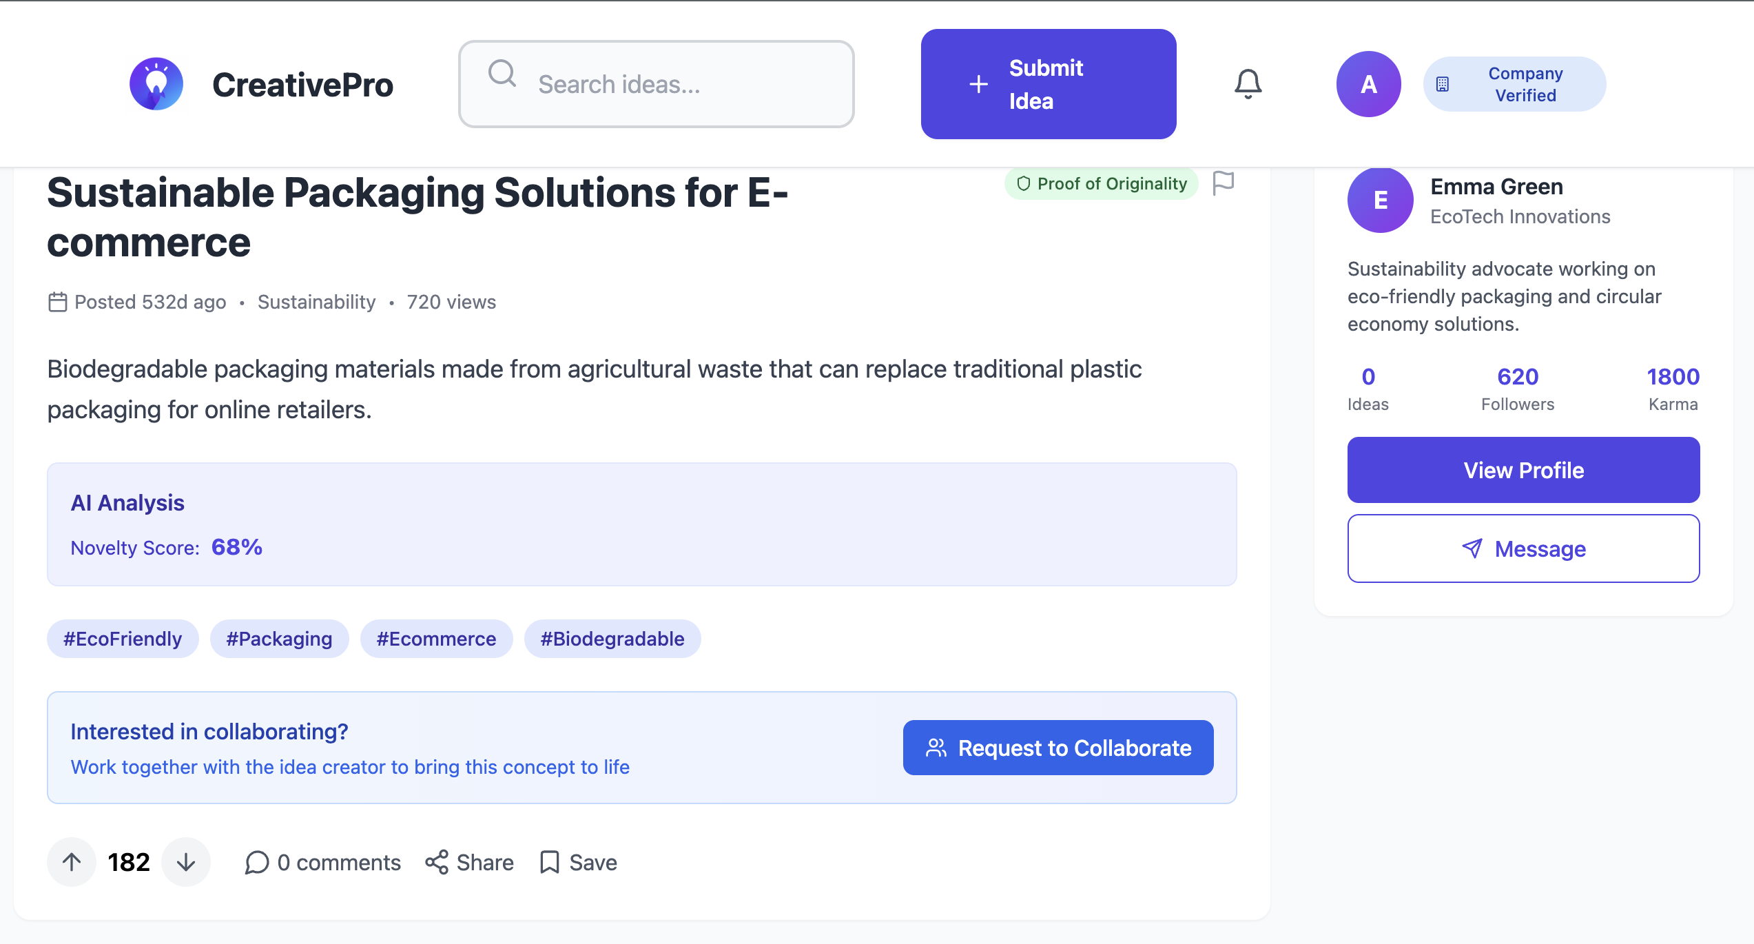Open the notifications bell
1754x944 pixels.
[x=1248, y=84]
